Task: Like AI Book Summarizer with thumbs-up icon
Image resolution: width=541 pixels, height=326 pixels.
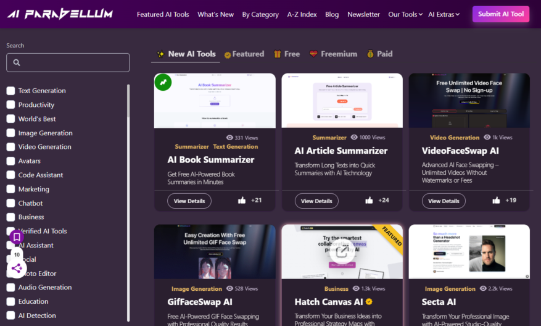Action: [x=242, y=200]
